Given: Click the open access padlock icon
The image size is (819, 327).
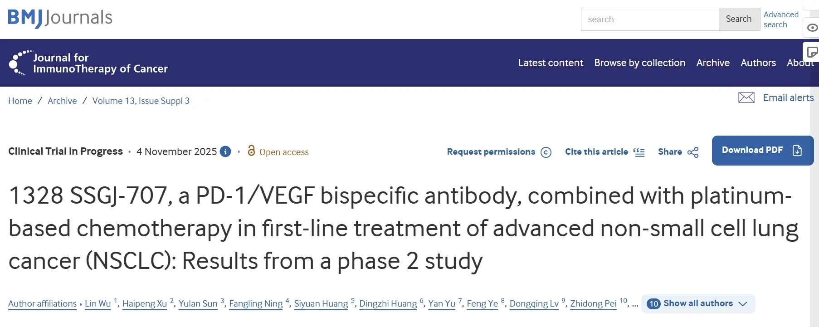Looking at the screenshot, I should [251, 151].
